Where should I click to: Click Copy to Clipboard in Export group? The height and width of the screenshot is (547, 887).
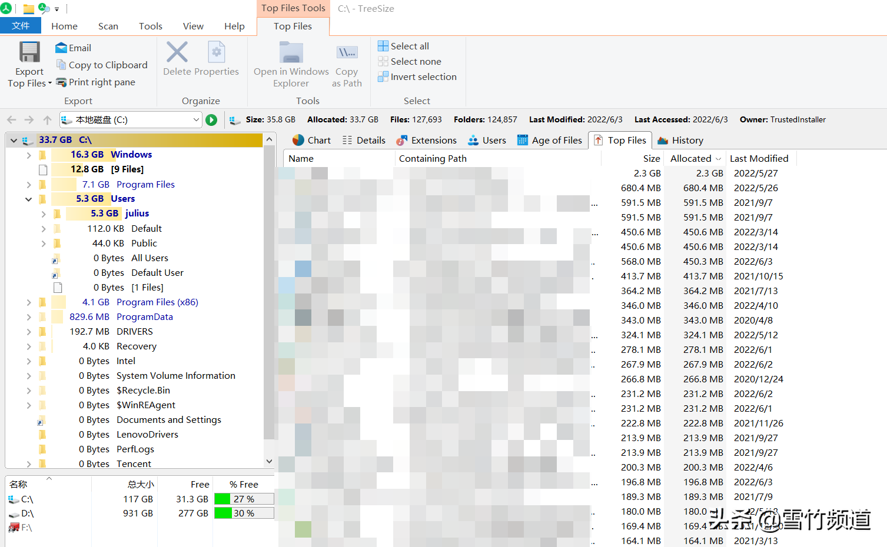[x=62, y=65]
